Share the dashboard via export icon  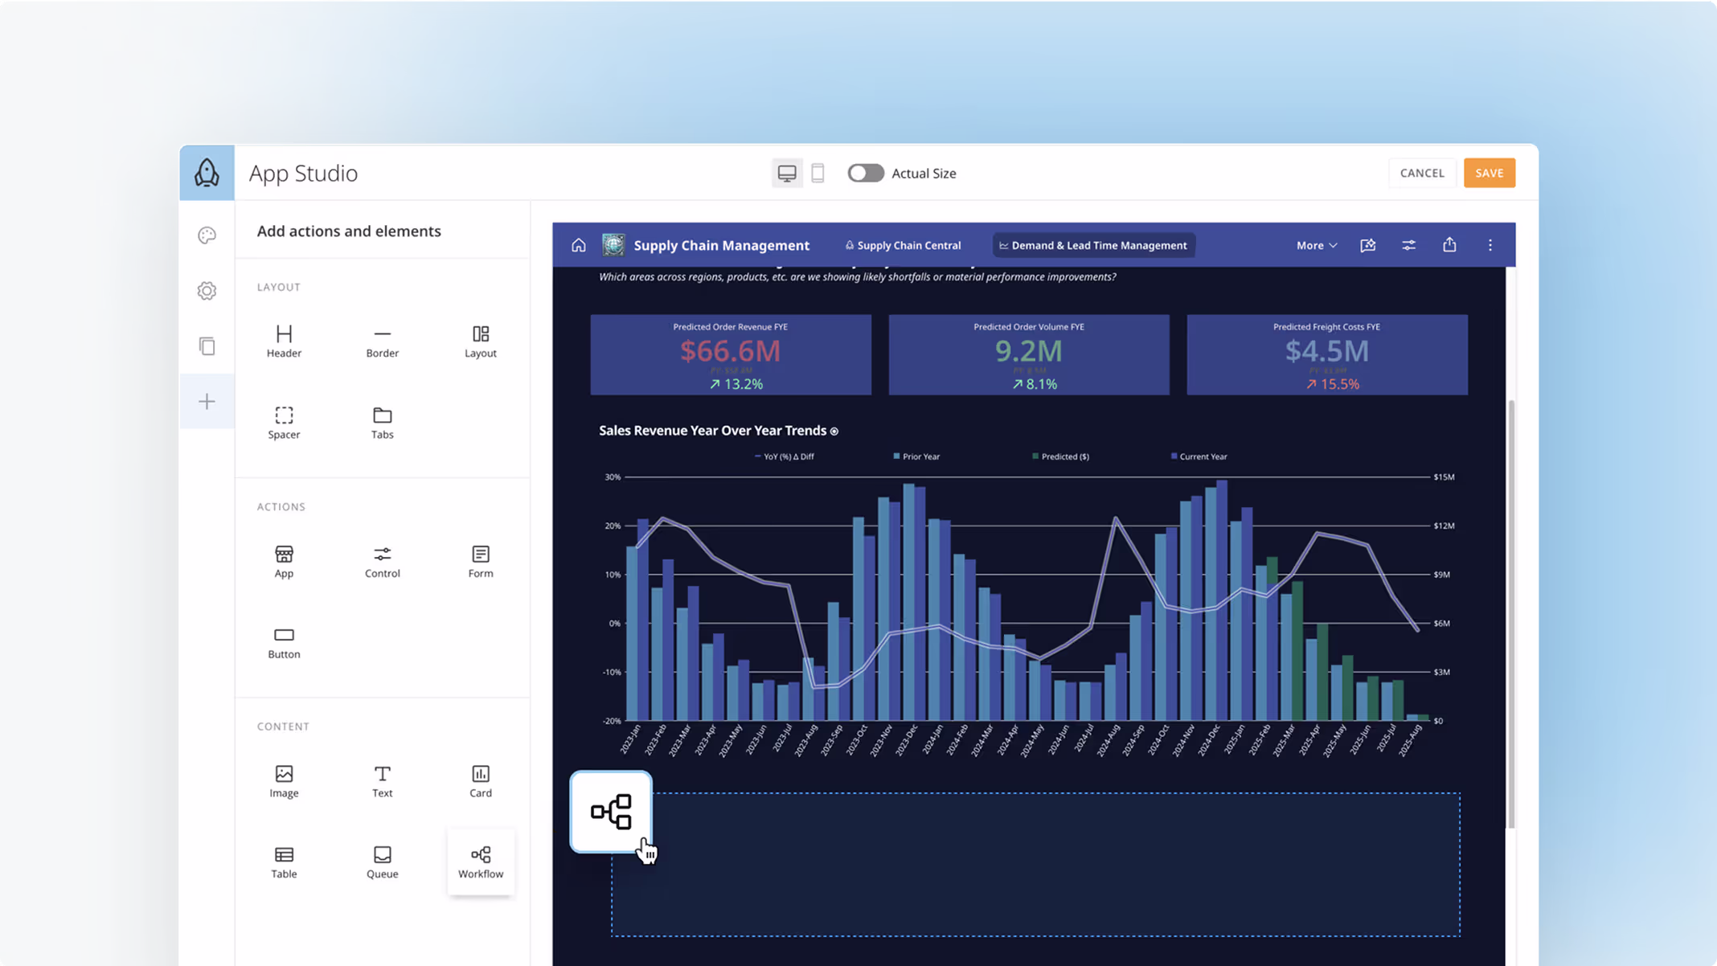(x=1449, y=245)
